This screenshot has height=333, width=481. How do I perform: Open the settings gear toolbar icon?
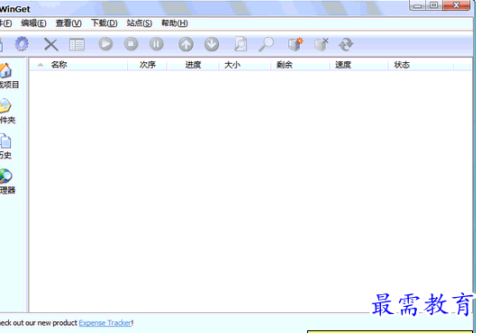22,44
